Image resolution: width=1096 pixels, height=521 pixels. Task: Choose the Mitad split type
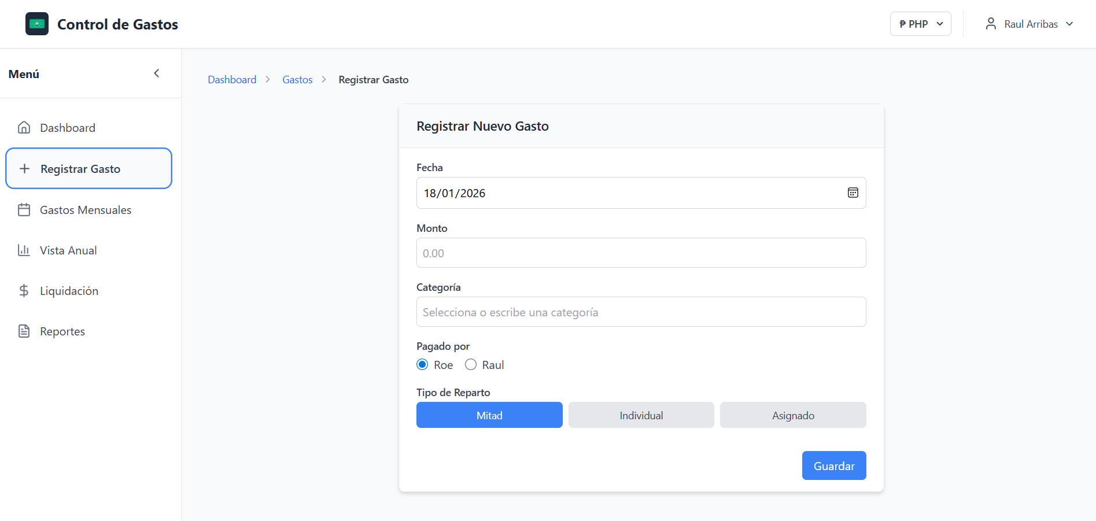pos(489,415)
